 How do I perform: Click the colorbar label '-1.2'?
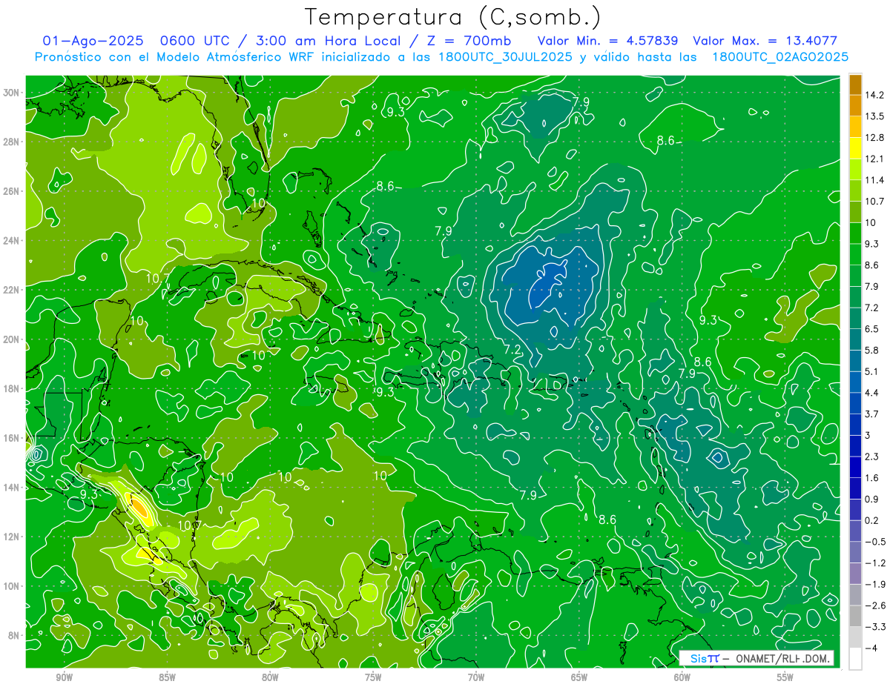875,562
